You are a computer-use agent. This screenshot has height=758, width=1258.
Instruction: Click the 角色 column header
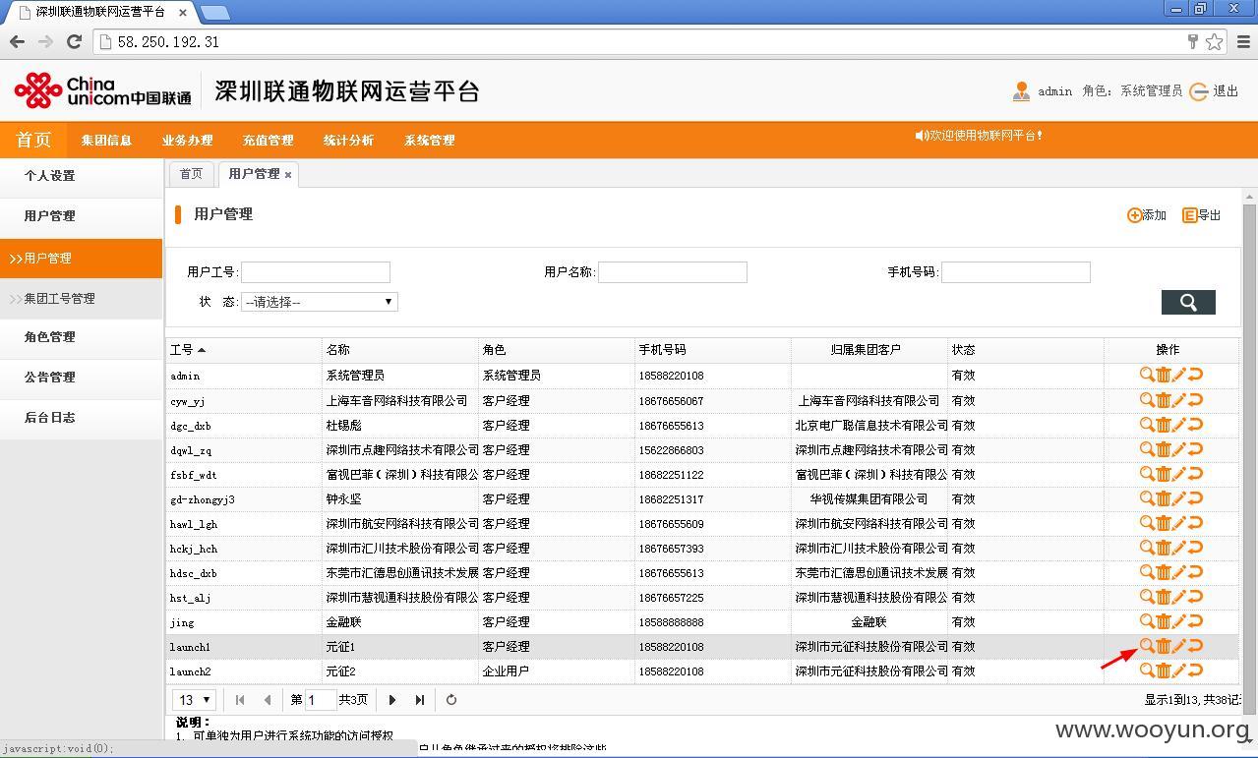pyautogui.click(x=494, y=350)
